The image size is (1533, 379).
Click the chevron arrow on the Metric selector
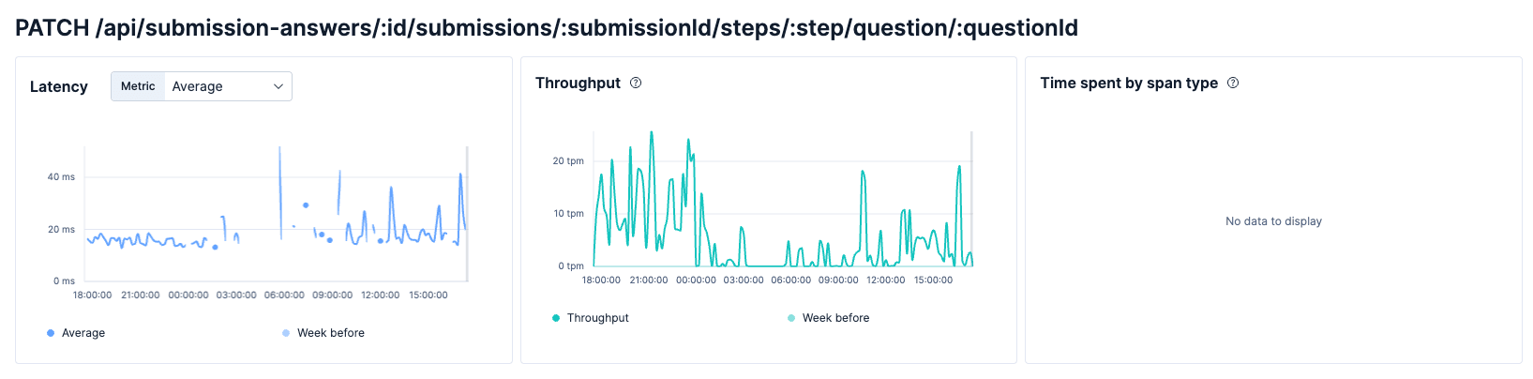[x=278, y=86]
